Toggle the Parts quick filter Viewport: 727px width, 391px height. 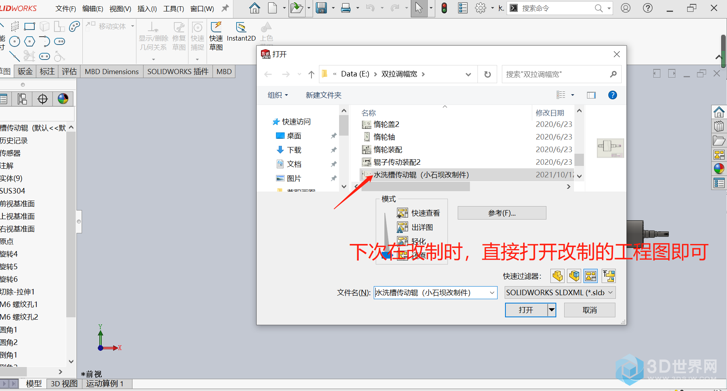coord(557,276)
